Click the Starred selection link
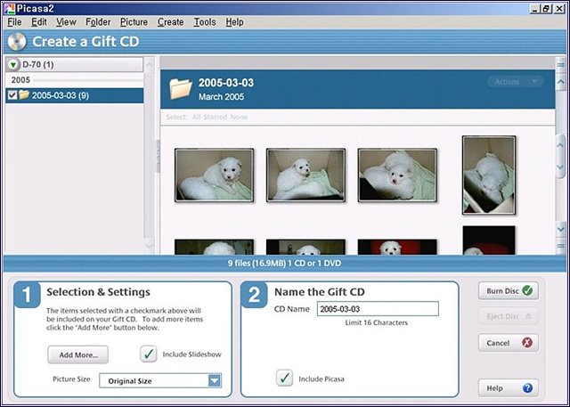This screenshot has width=570, height=407. click(215, 118)
